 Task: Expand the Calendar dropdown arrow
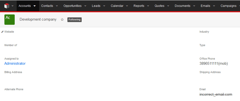pos(127,6)
